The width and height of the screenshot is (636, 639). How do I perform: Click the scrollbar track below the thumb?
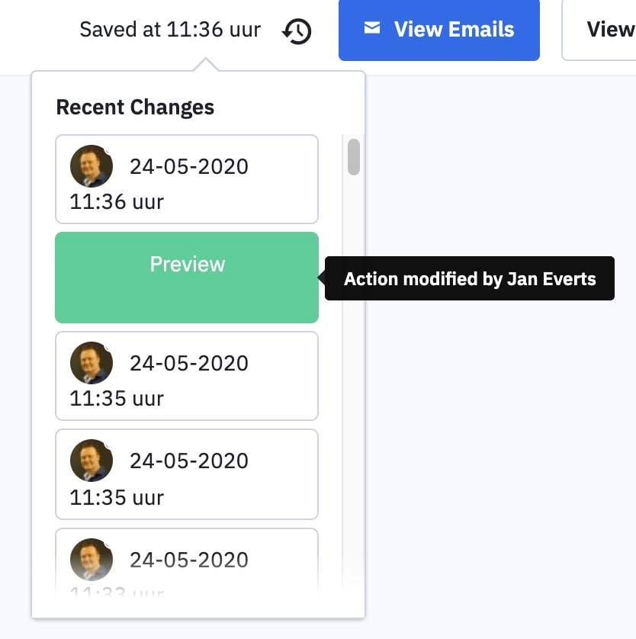tap(353, 381)
